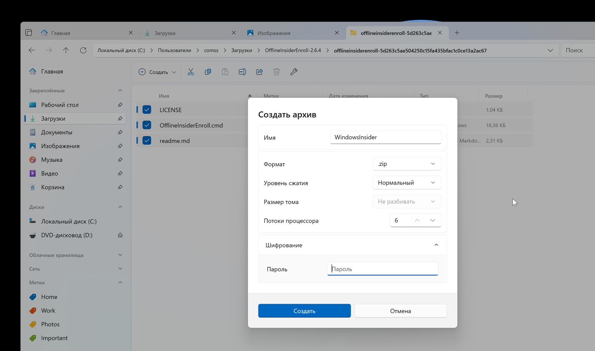
Task: Click the Отмена button
Action: pos(401,311)
